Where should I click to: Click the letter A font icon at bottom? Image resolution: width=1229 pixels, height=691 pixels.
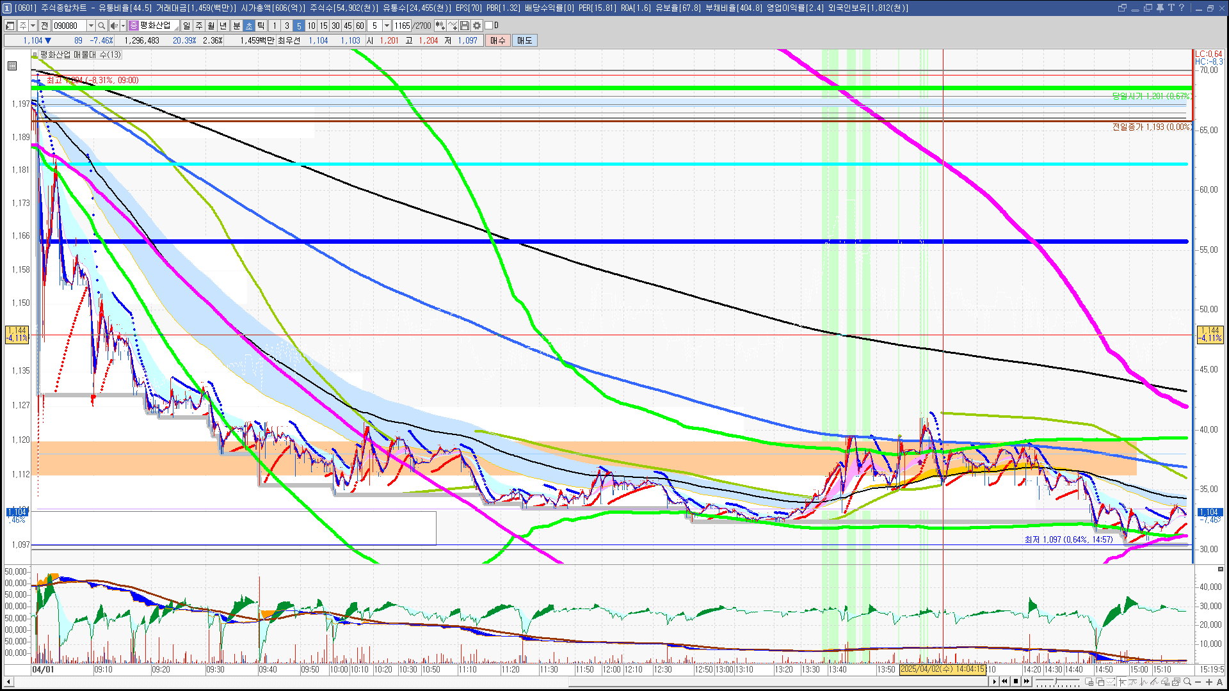pos(1219,681)
